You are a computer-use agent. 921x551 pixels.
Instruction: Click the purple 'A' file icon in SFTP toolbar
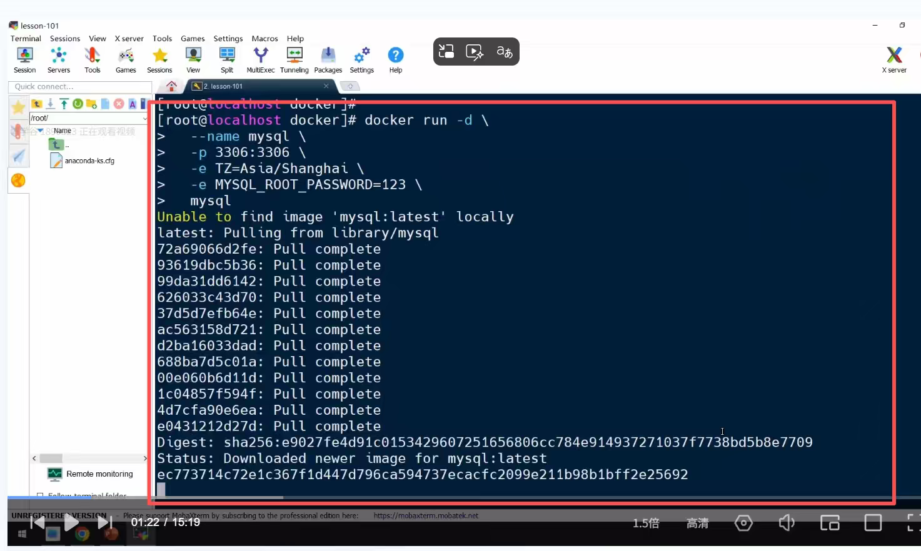pyautogui.click(x=133, y=104)
